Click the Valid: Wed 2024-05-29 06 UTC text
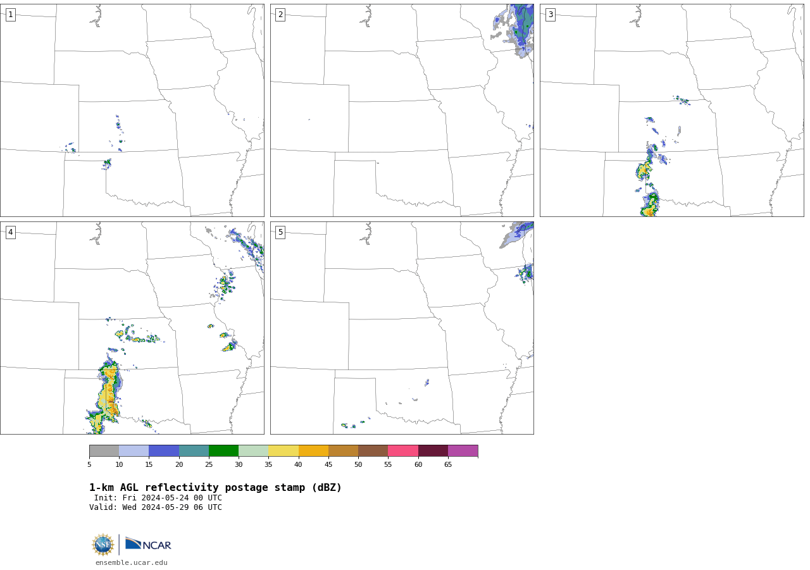This screenshot has height=570, width=810. pos(156,507)
